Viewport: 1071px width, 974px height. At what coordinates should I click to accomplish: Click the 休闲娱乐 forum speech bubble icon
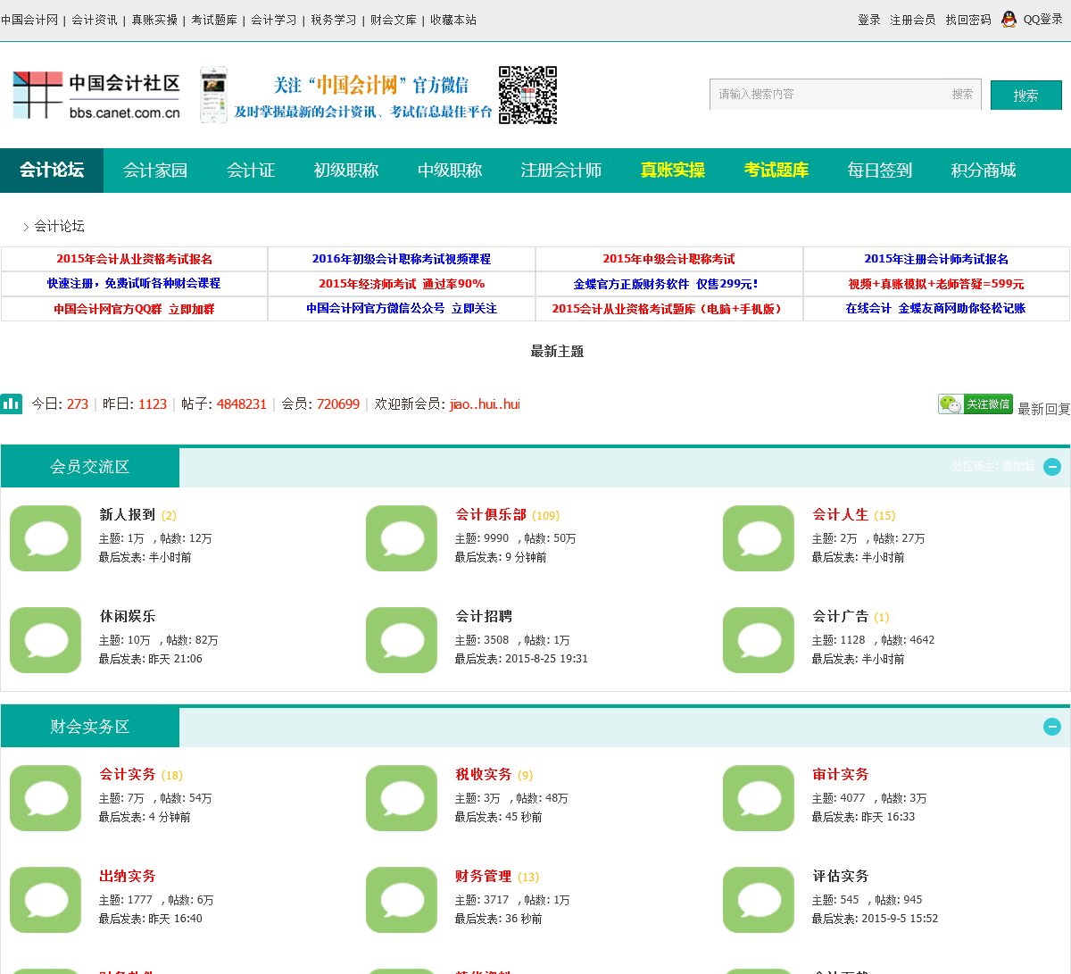(x=46, y=640)
